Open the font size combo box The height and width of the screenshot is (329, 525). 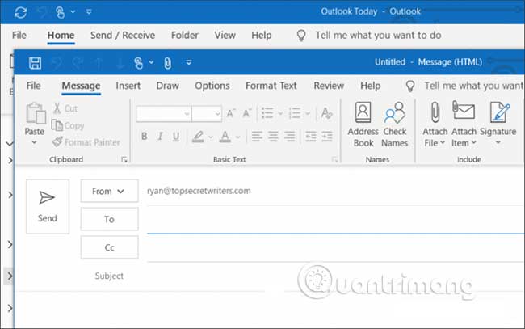click(x=207, y=114)
